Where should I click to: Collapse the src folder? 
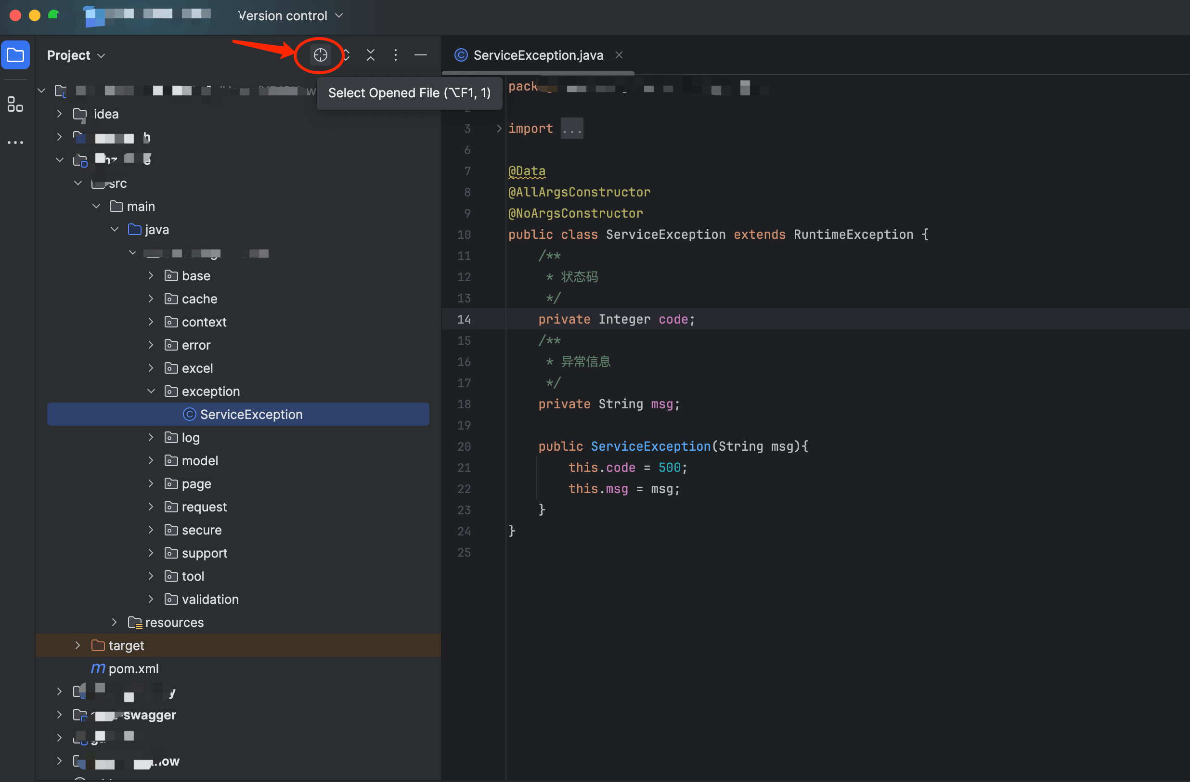78,183
